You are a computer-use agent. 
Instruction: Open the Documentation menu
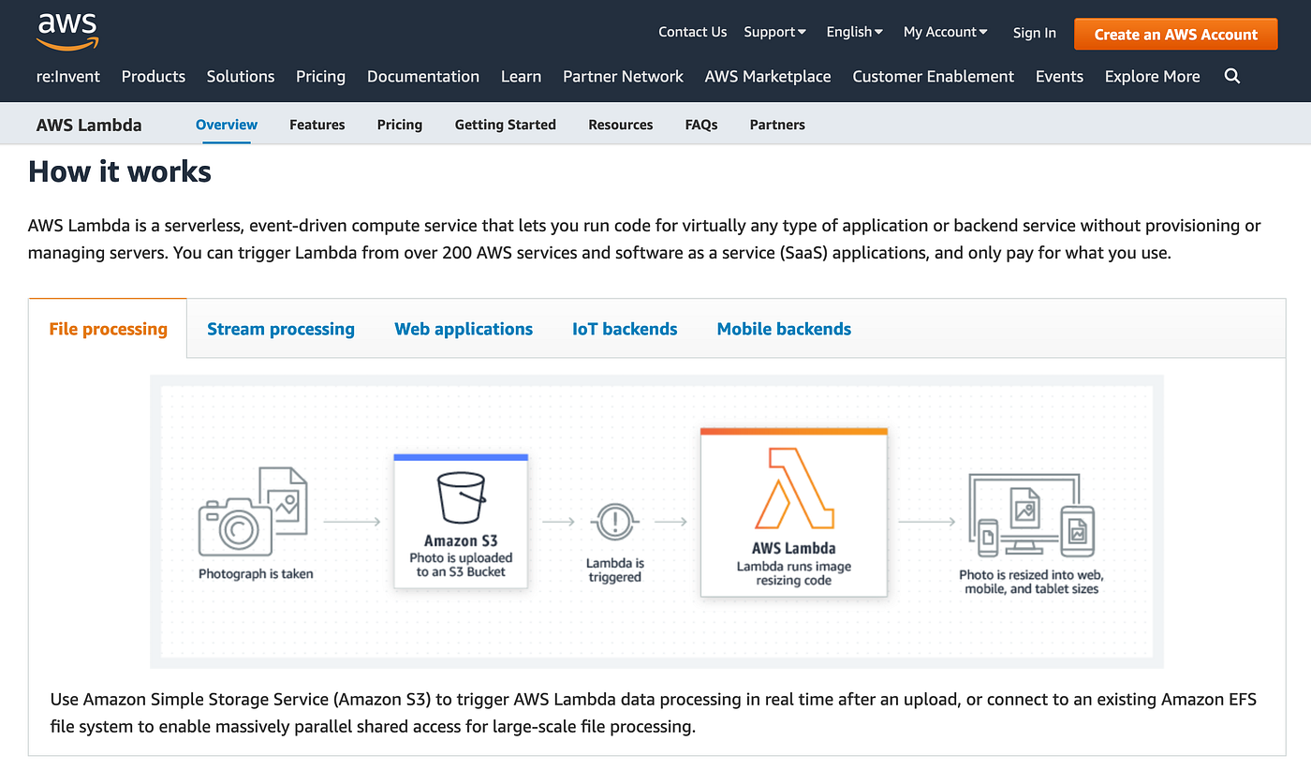tap(423, 76)
